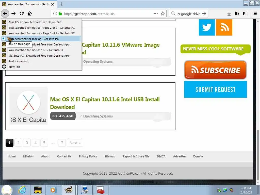Bookmark this page with the star
Viewport: 260px width, 195px height.
pyautogui.click(x=163, y=14)
